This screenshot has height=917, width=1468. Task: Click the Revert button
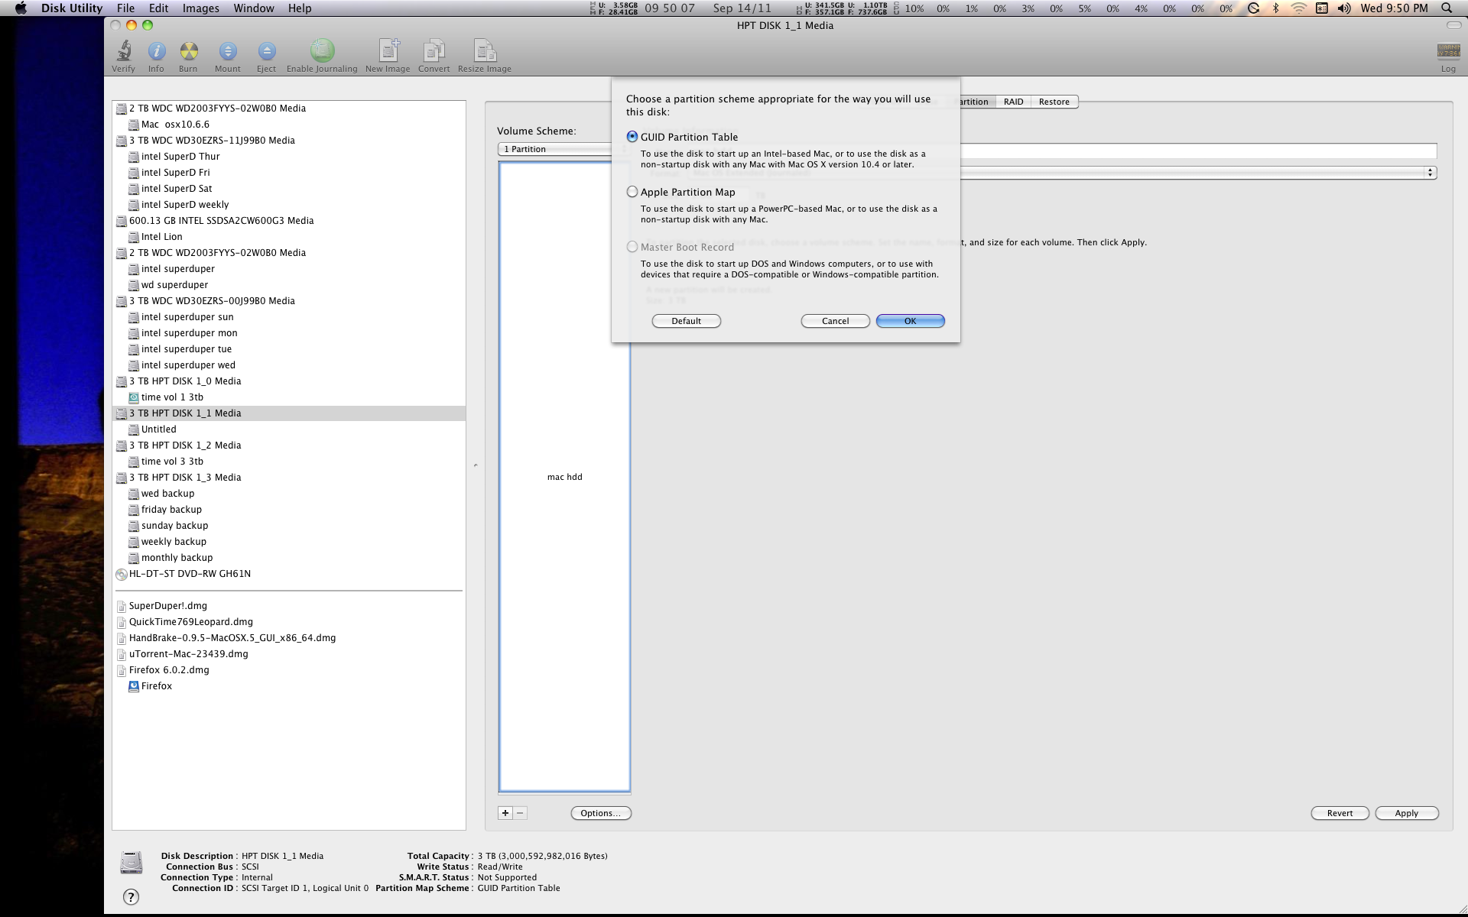[x=1340, y=813]
